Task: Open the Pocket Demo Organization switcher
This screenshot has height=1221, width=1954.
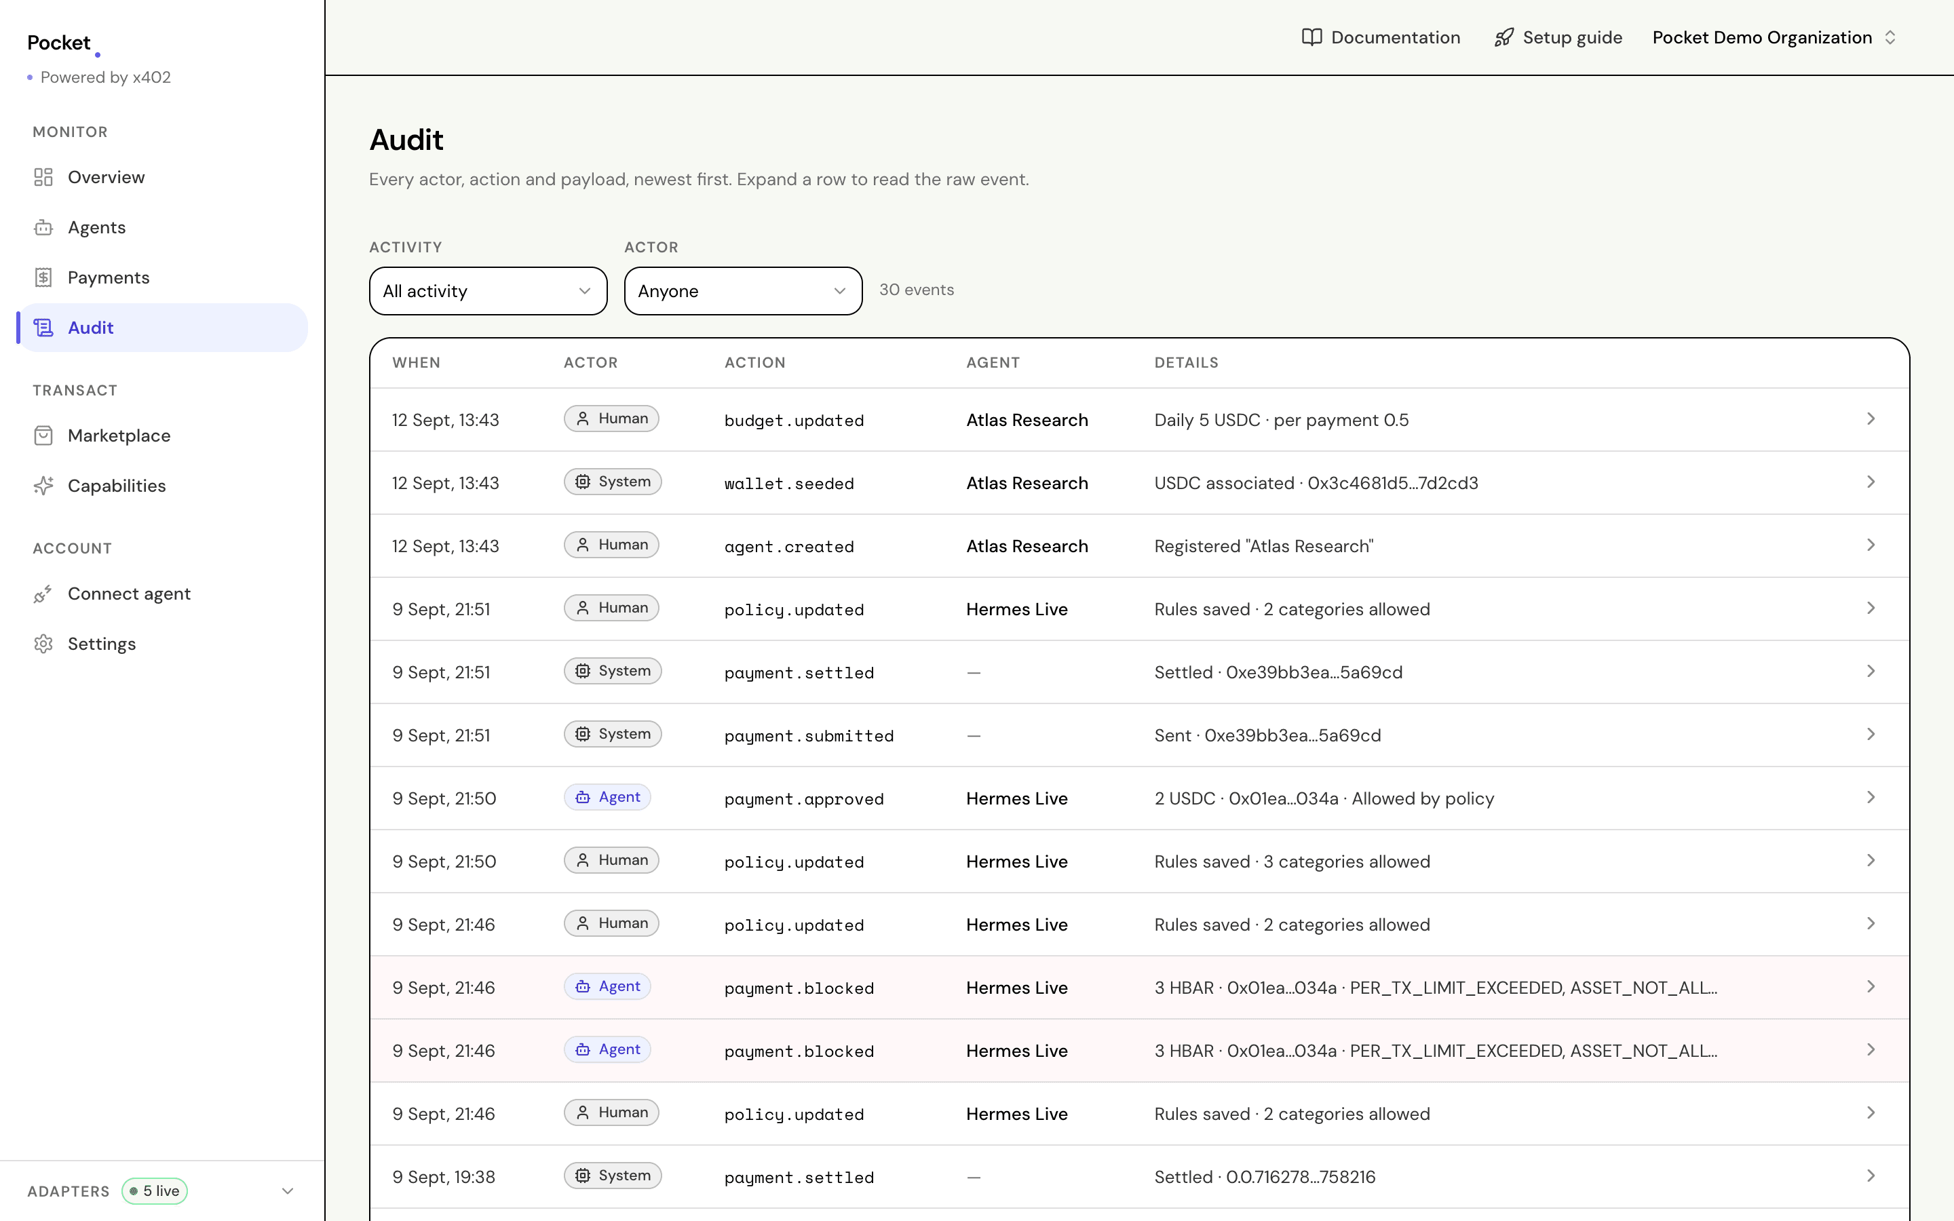Action: point(1774,37)
